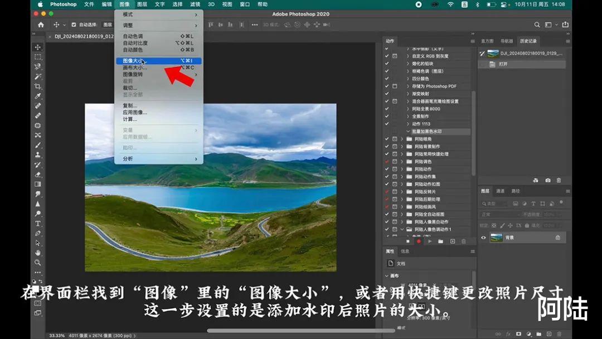602x339 pixels.
Task: Select the Hand tool
Action: [x=38, y=253]
